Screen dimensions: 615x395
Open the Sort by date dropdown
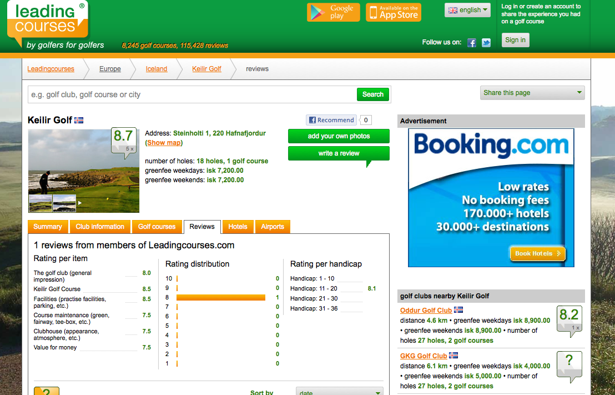(x=339, y=392)
